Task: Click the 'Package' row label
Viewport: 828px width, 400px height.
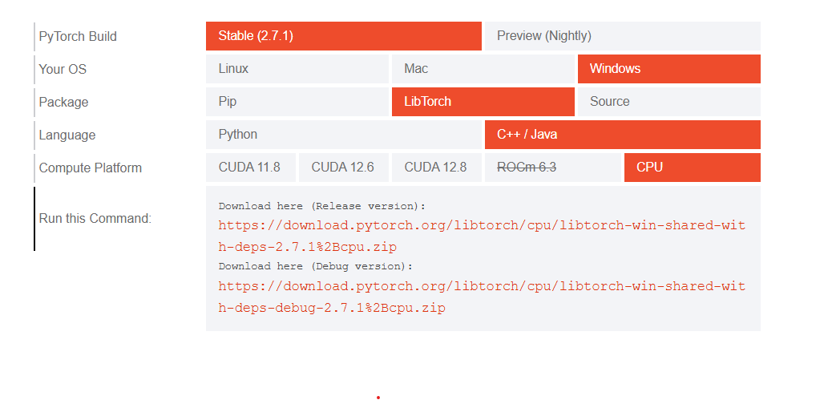Action: tap(63, 102)
